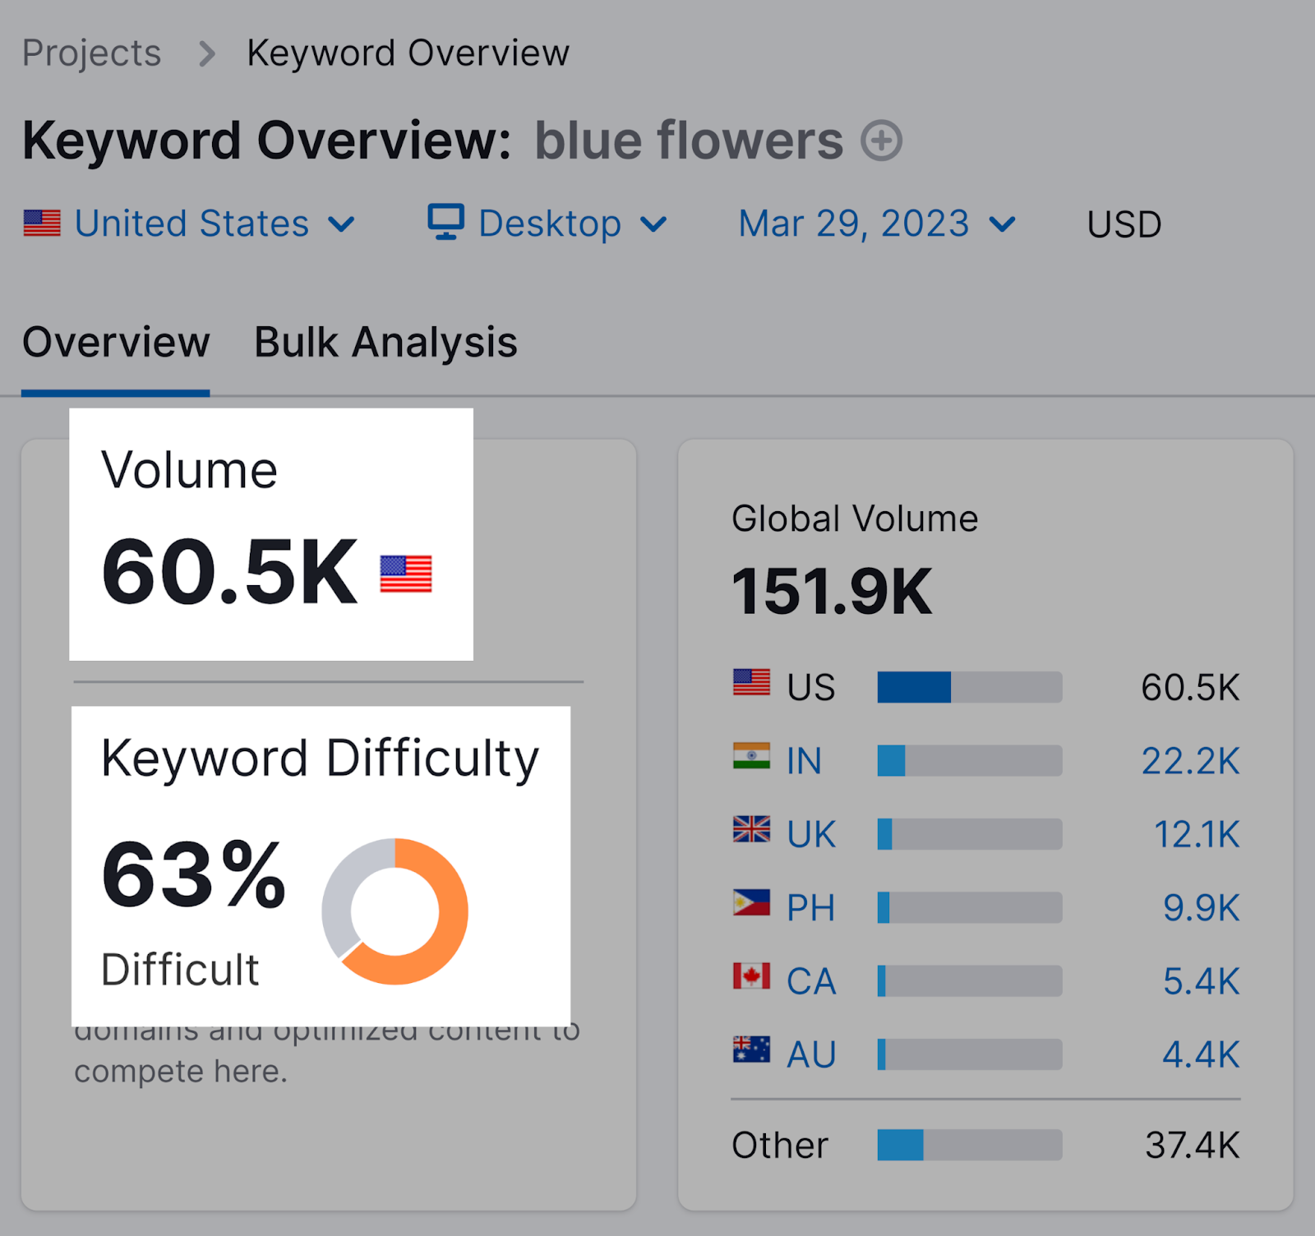
Task: Click the US flag next to United States
Action: click(43, 222)
